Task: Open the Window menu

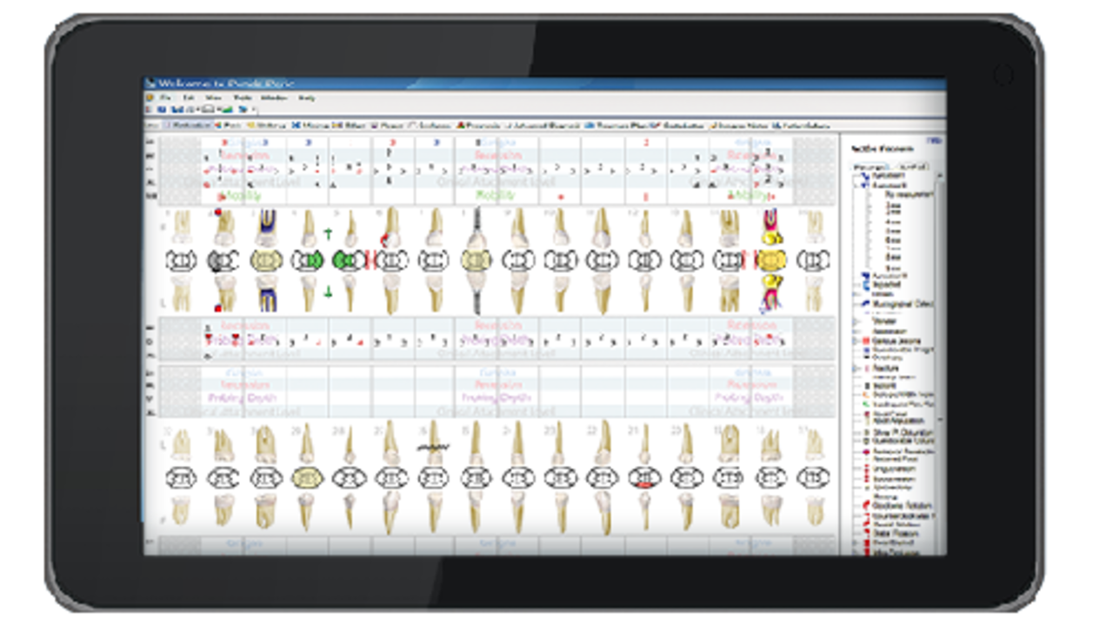Action: (274, 97)
